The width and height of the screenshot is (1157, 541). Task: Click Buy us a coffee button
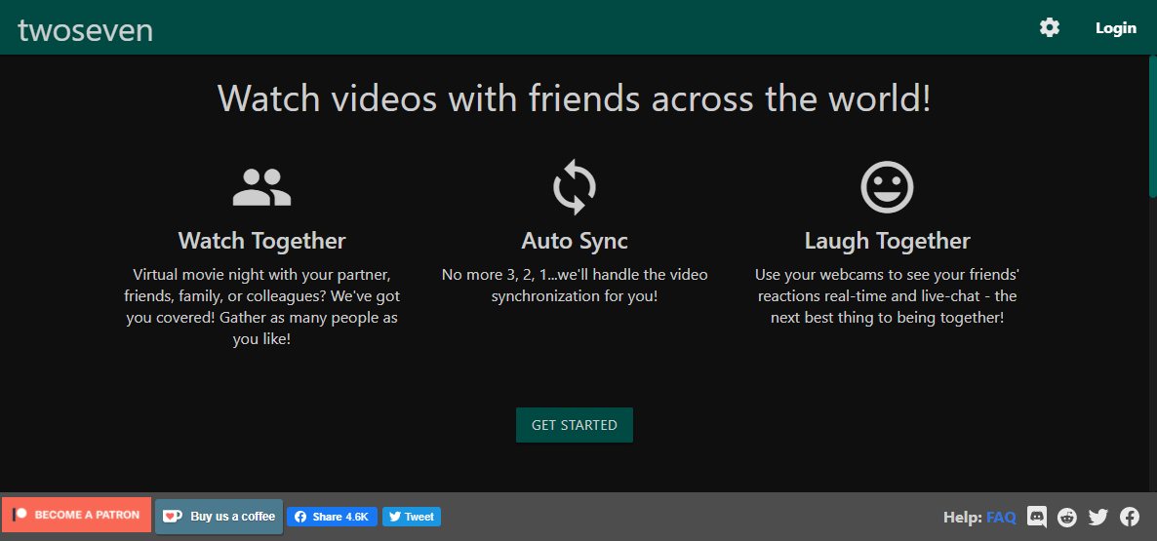point(219,516)
